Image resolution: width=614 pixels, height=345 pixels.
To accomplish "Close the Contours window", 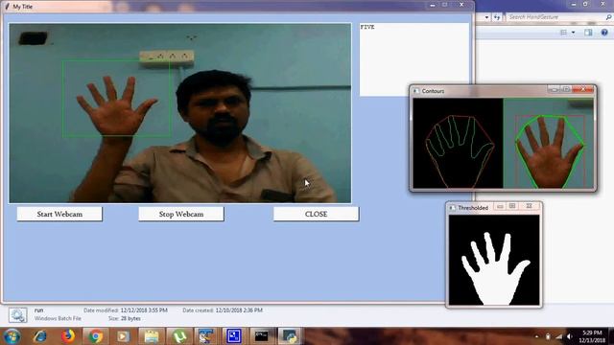I will (x=582, y=89).
